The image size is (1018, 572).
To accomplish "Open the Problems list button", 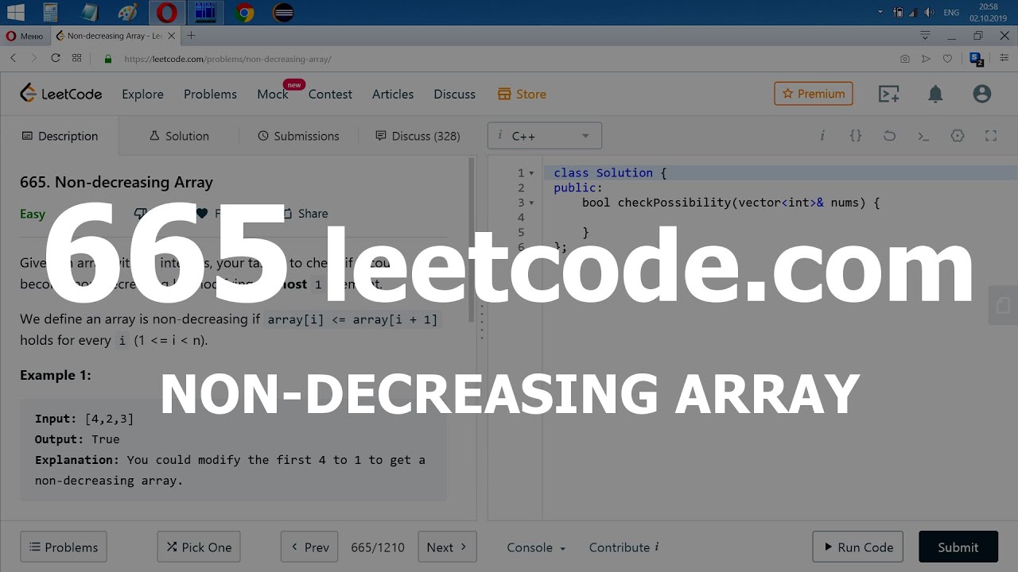I will [64, 547].
